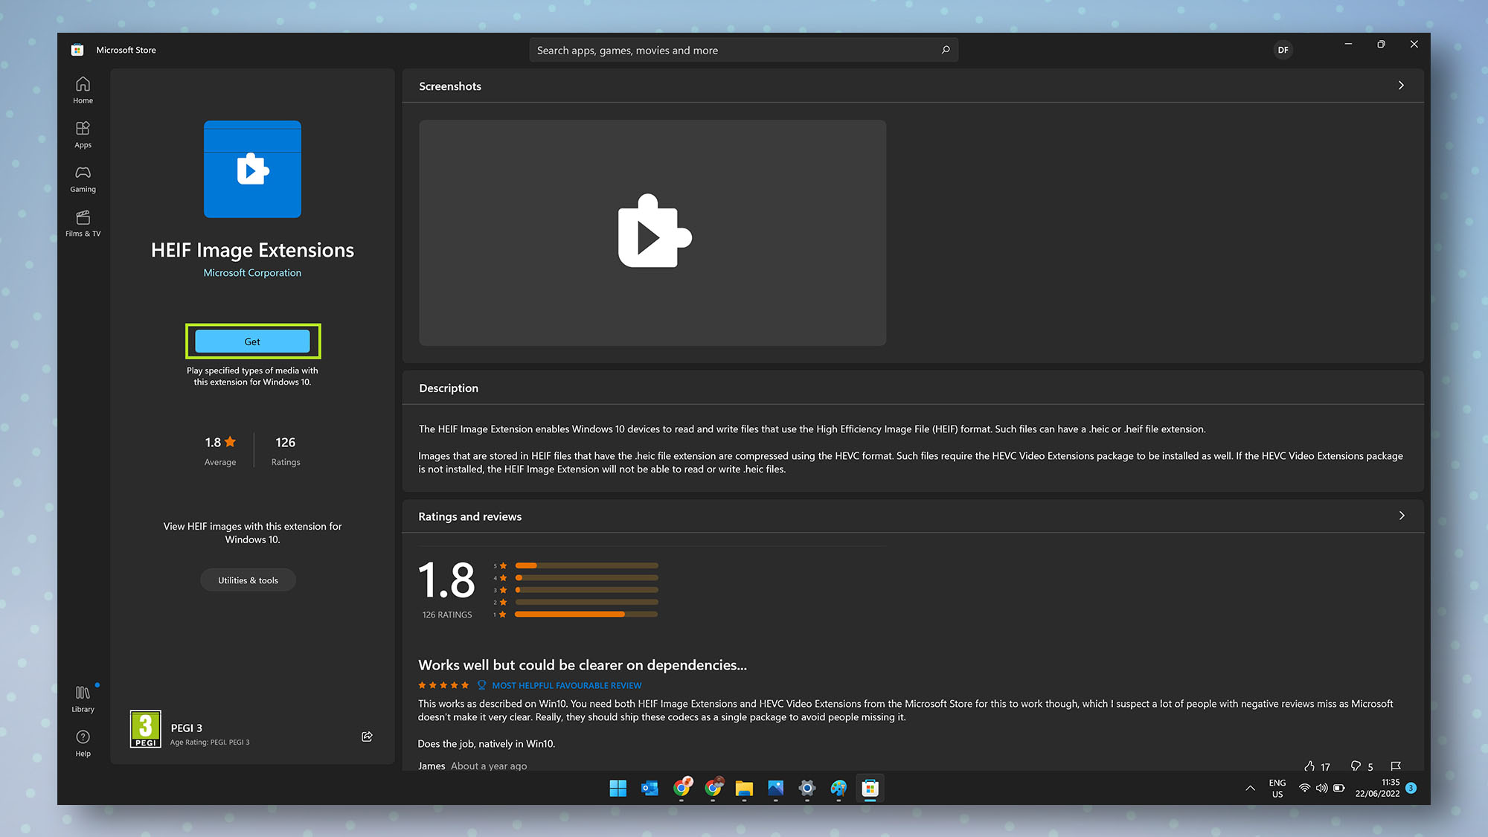The image size is (1488, 837).
Task: Click the search input field
Action: click(x=743, y=50)
